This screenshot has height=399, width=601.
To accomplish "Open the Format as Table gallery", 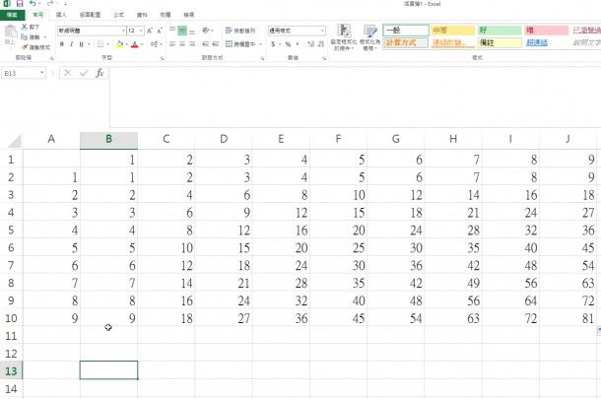I will click(x=369, y=37).
